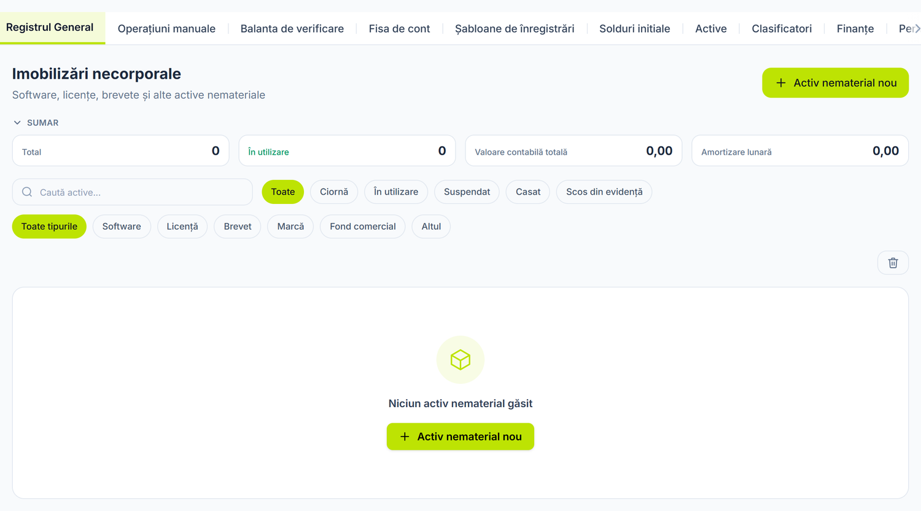The width and height of the screenshot is (921, 511).
Task: Switch to the Active tab
Action: point(711,29)
